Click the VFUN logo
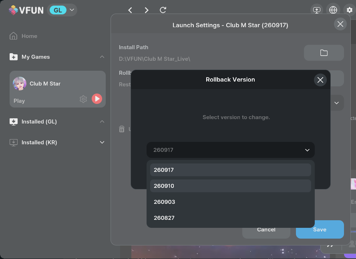 (x=26, y=10)
